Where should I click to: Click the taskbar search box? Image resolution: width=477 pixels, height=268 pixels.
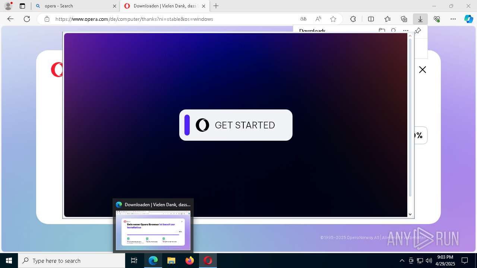72,261
